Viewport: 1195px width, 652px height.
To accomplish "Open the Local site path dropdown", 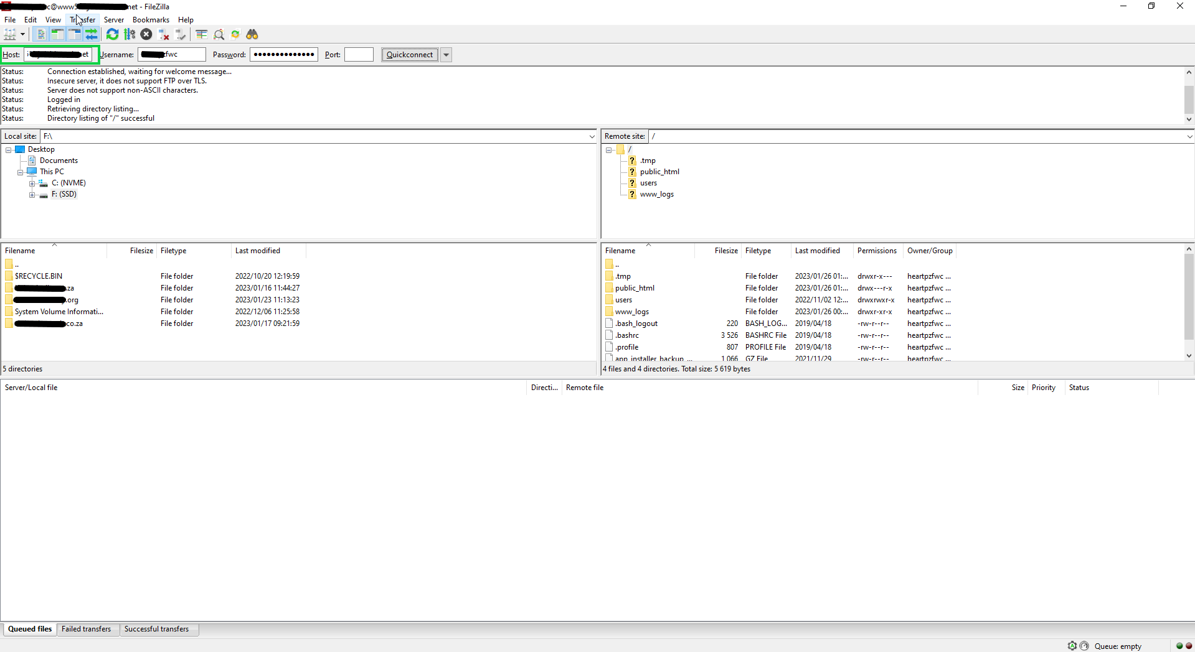I will point(592,136).
